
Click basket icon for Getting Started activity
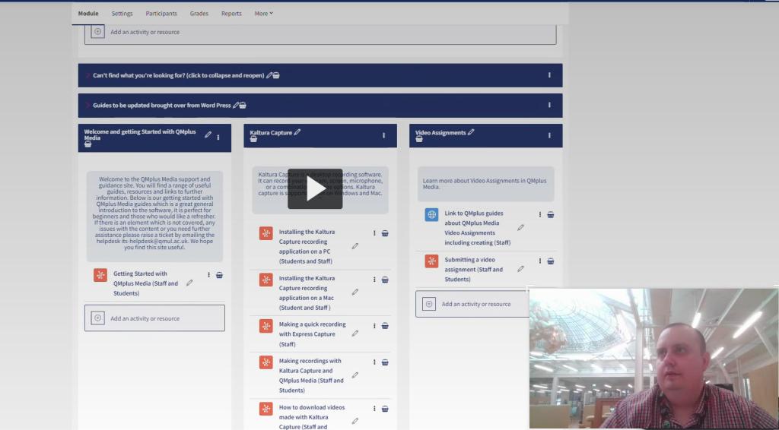pos(219,275)
